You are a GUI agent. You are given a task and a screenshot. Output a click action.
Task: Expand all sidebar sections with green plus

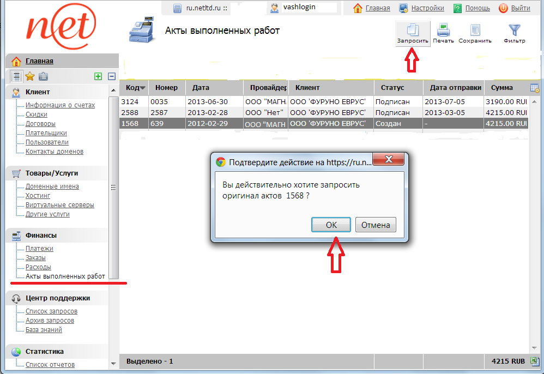tap(98, 77)
